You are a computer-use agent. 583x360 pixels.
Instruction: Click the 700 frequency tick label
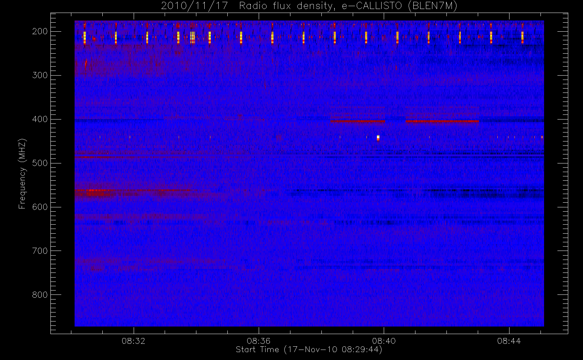tap(40, 251)
